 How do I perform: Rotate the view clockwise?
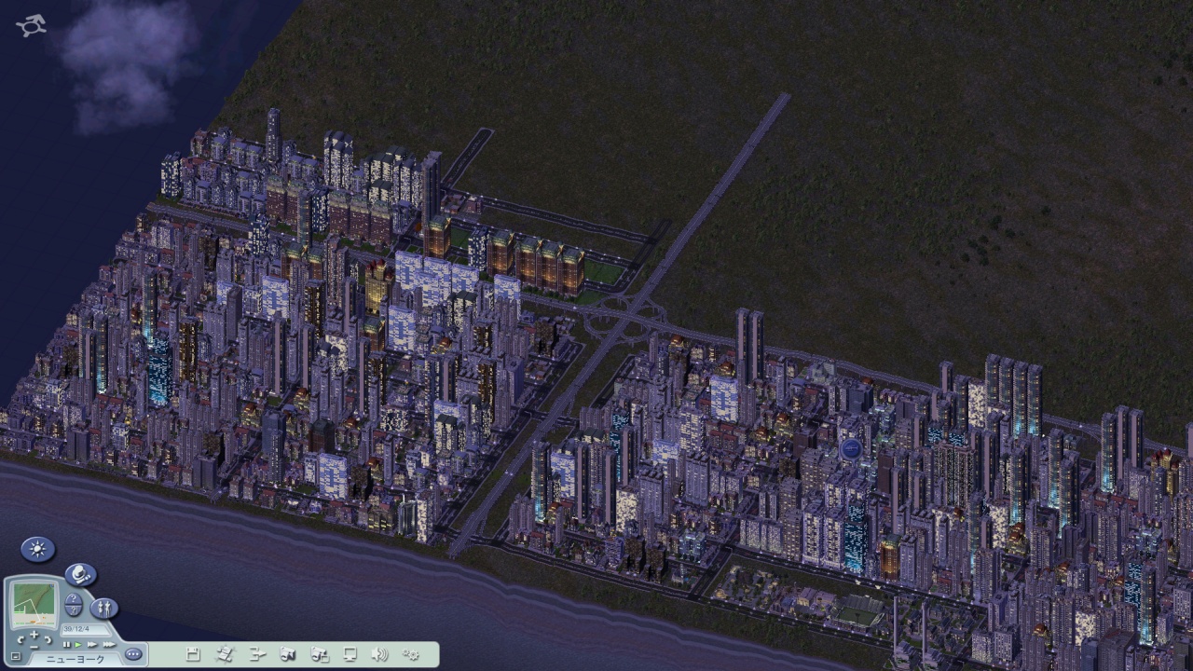click(x=48, y=640)
